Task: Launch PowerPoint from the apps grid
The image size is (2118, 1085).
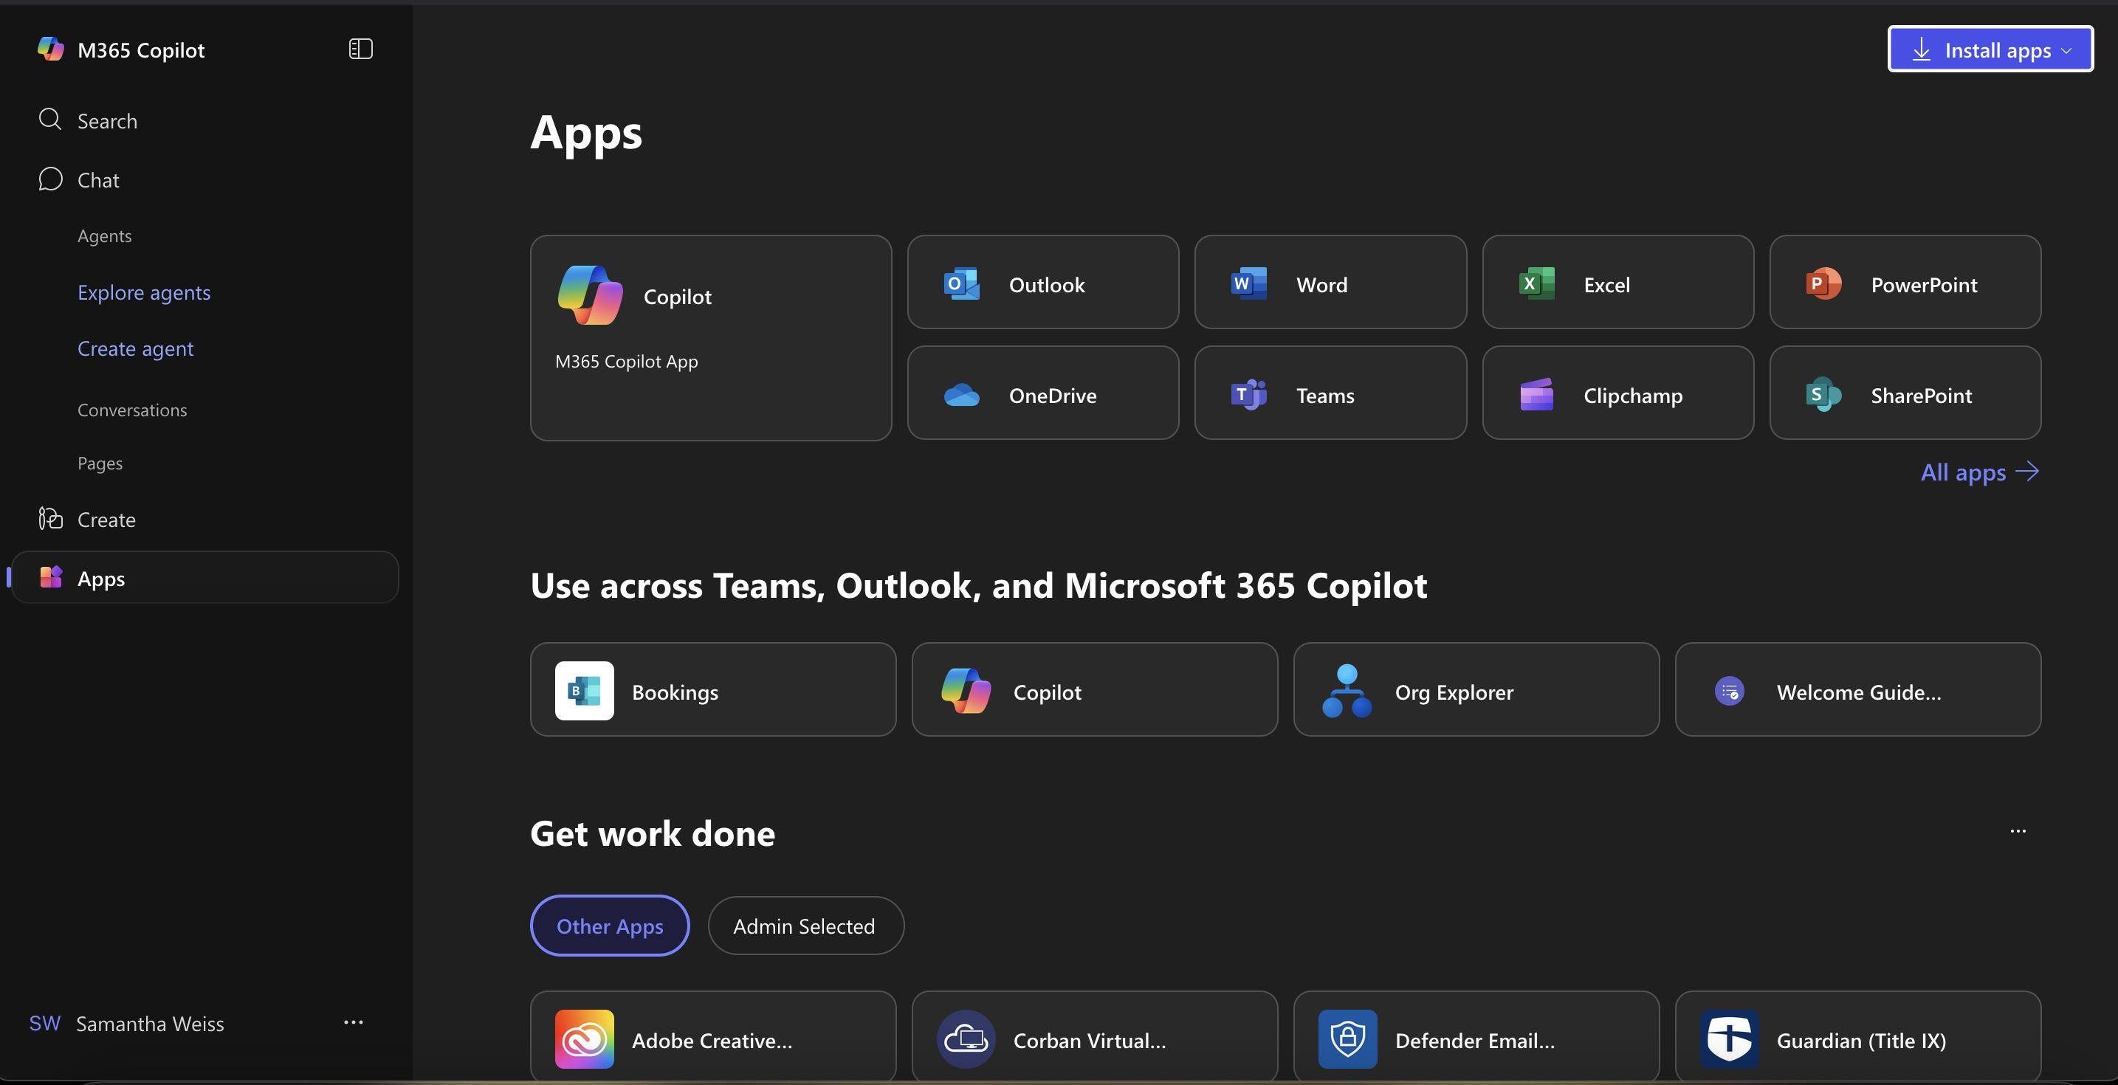Action: coord(1904,283)
